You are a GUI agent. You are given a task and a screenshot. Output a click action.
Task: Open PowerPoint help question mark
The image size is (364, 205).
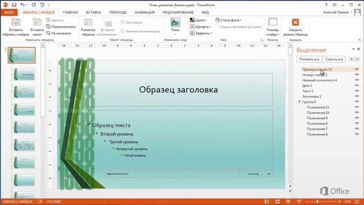(326, 5)
